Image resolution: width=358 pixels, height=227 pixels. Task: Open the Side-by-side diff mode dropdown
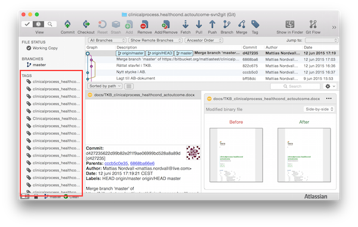point(319,109)
